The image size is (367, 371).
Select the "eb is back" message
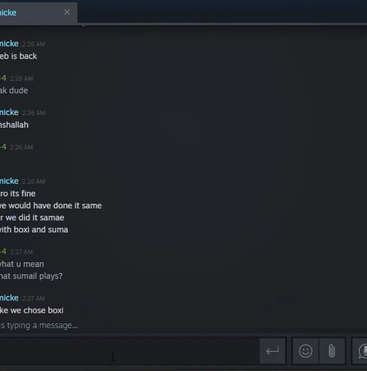(x=18, y=56)
